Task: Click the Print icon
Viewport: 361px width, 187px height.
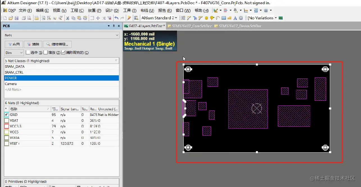Action: [x=24, y=18]
